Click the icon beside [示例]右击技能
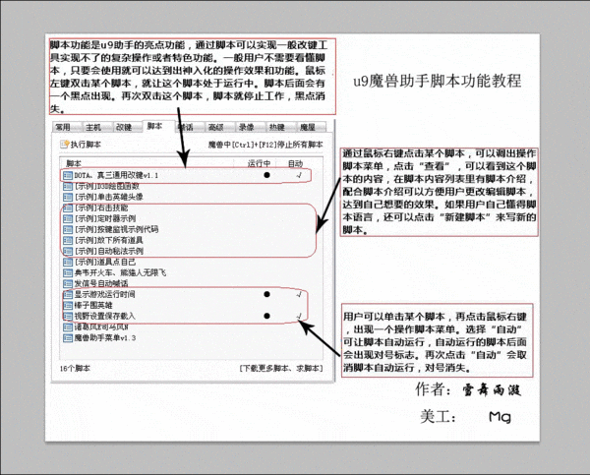 [68, 208]
